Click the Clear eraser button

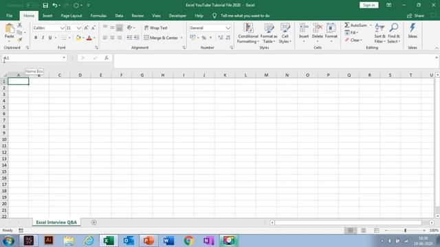point(353,40)
